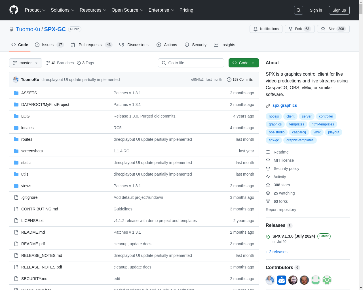
Task: Click the ASSETS folder icon
Action: coord(16,93)
